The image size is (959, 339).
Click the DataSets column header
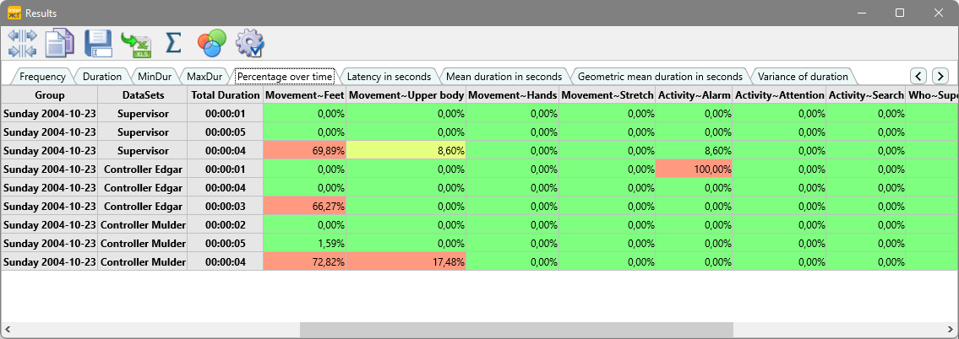coord(143,95)
